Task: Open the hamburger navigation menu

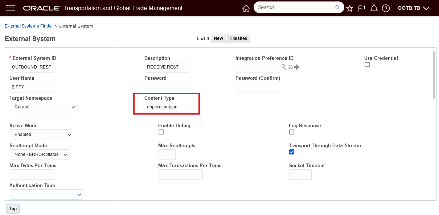Action: tap(11, 8)
